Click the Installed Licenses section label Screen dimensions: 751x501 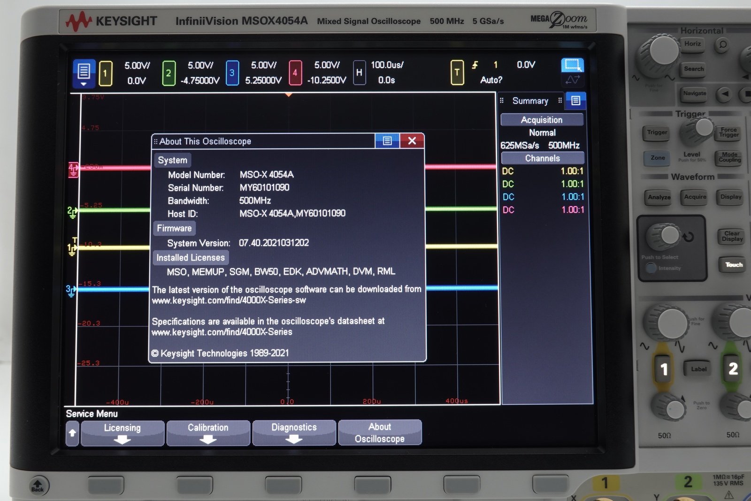tap(191, 257)
